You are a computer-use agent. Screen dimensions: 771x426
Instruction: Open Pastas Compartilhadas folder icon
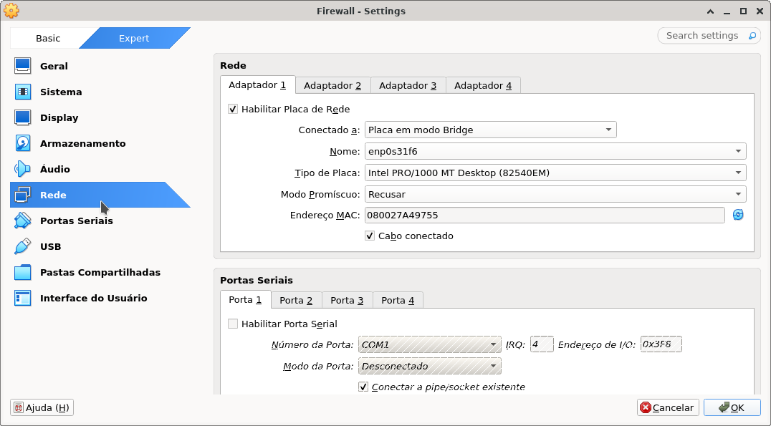coord(23,272)
